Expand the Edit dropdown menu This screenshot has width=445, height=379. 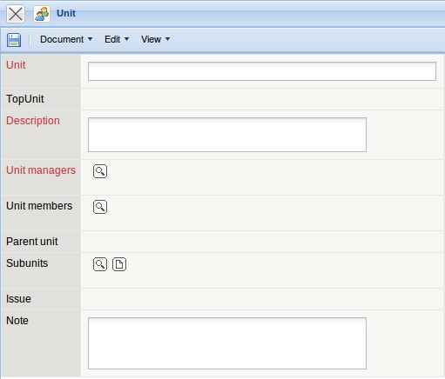[117, 39]
